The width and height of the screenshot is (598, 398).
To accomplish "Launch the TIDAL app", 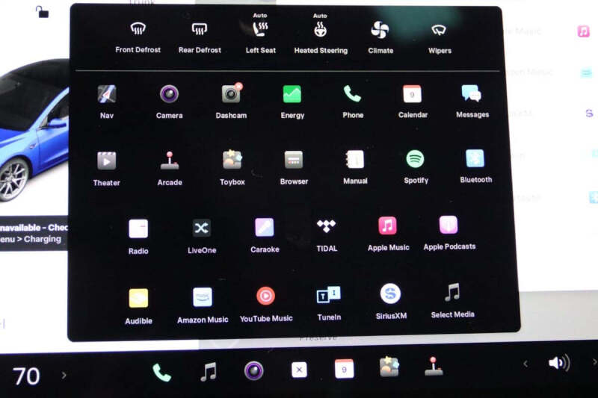I will click(x=327, y=235).
